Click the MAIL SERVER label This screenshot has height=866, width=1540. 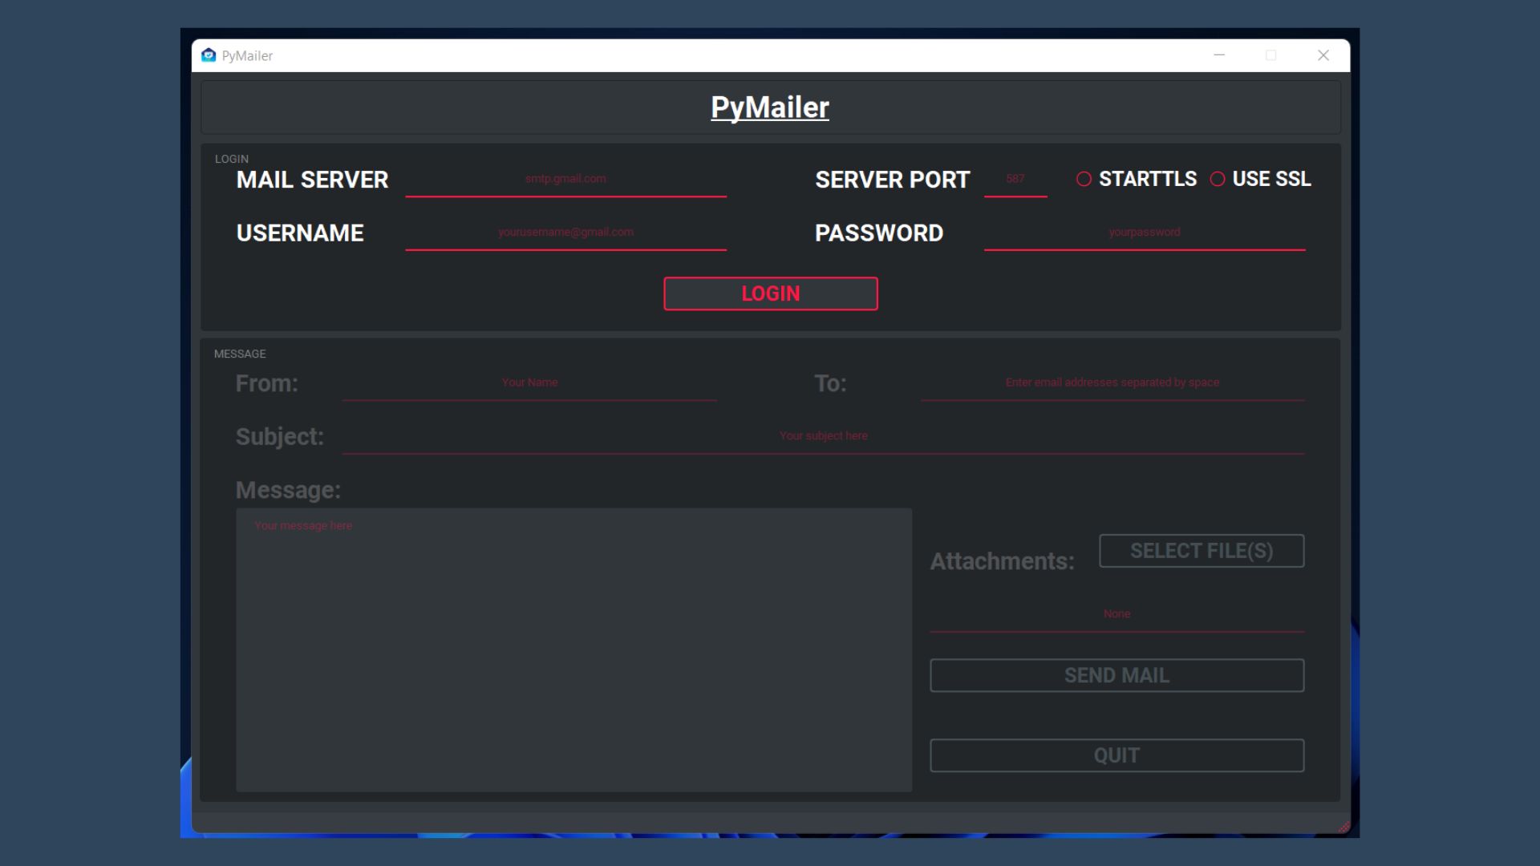(x=312, y=180)
